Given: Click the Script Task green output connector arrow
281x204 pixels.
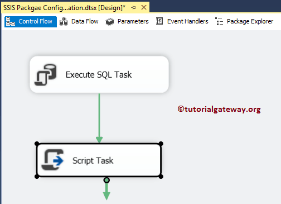Looking at the screenshot, I should tap(106, 189).
